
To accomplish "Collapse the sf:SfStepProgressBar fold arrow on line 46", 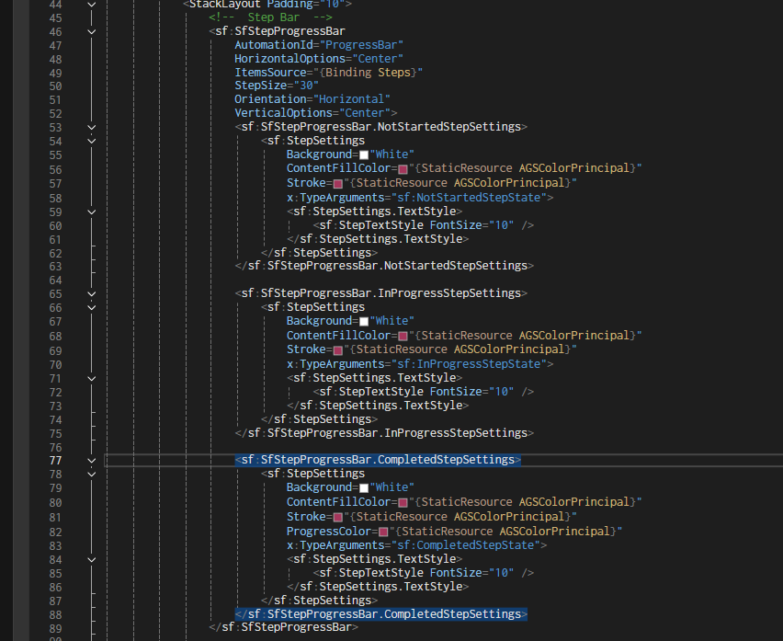I will [91, 32].
